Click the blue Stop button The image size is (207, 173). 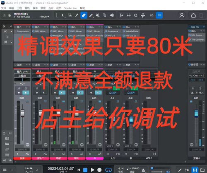click(85, 170)
